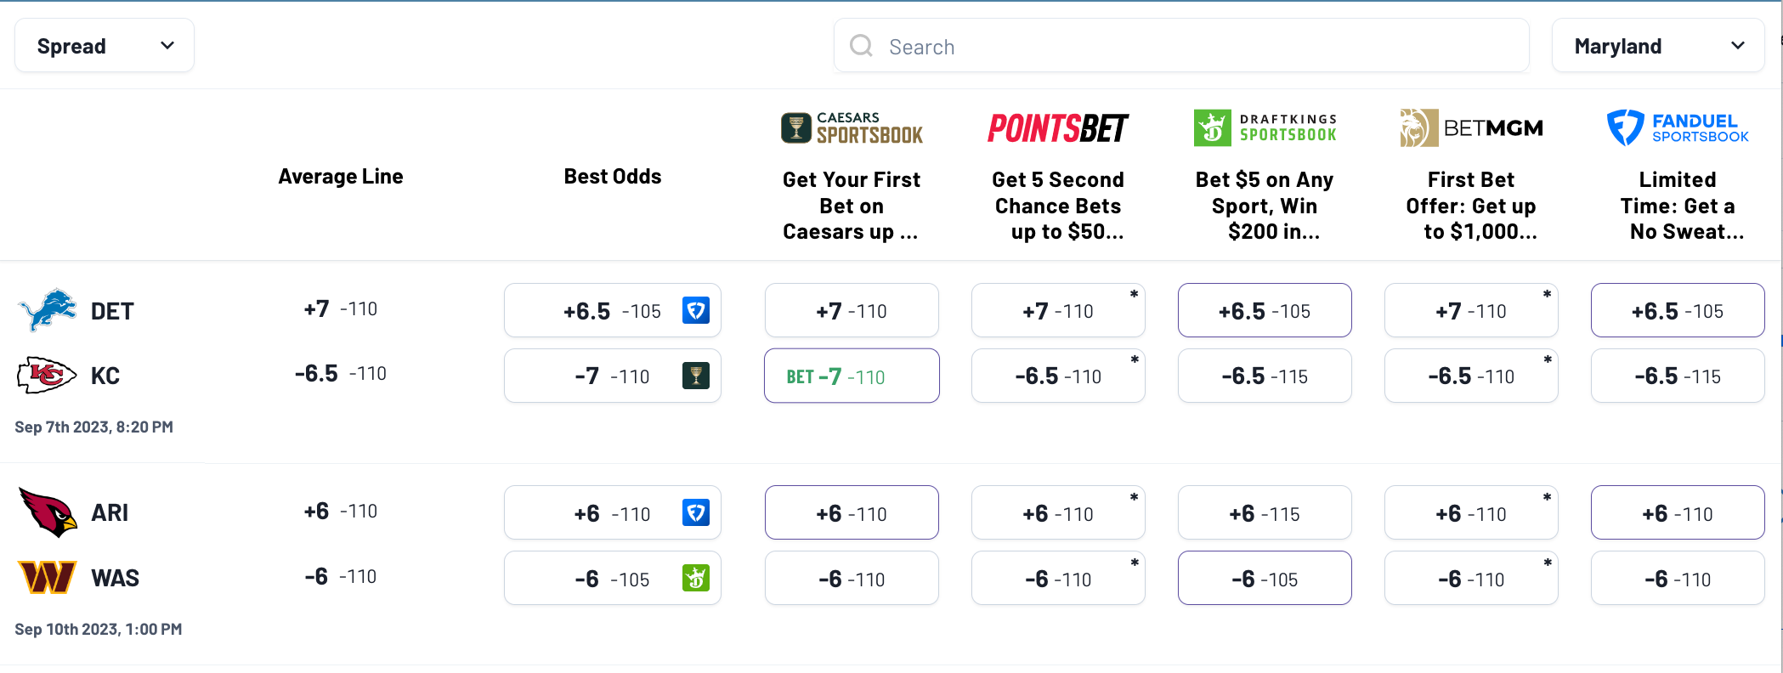The width and height of the screenshot is (1783, 673).
Task: Choose FanDuel KC -6.5 -115 odds
Action: click(1678, 376)
